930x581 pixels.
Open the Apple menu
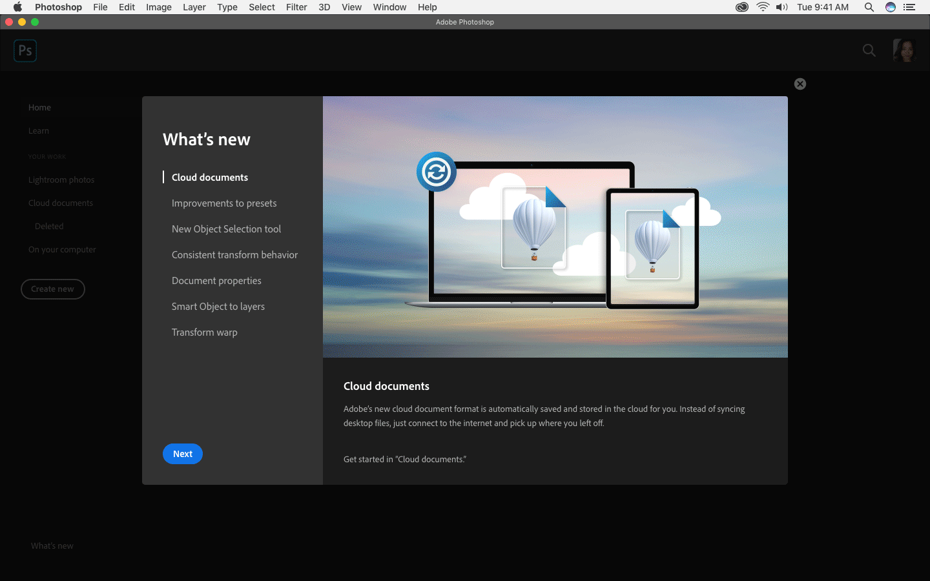click(x=17, y=7)
